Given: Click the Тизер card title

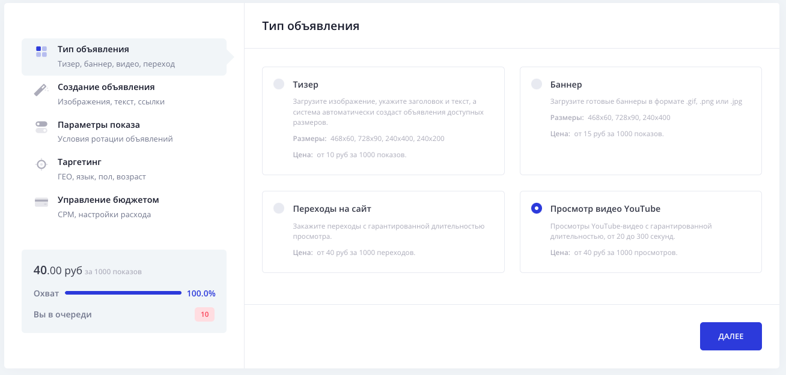Looking at the screenshot, I should [305, 85].
